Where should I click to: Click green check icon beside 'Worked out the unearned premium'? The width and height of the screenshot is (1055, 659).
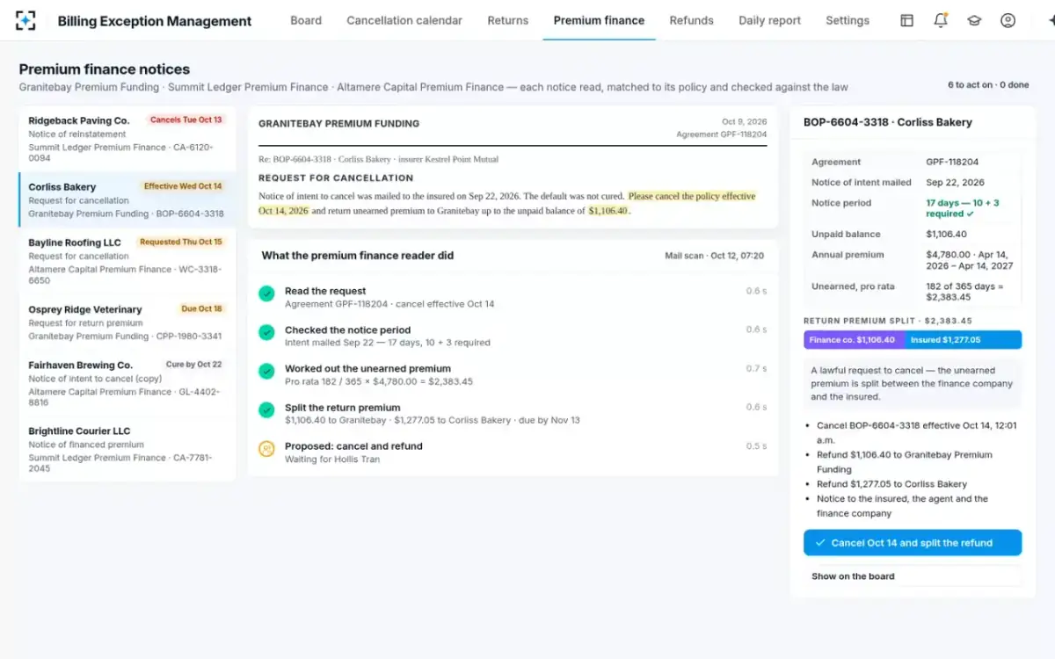click(266, 371)
